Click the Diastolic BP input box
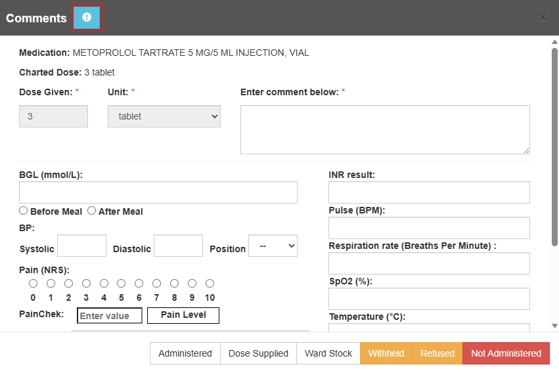Image resolution: width=559 pixels, height=373 pixels. [178, 246]
